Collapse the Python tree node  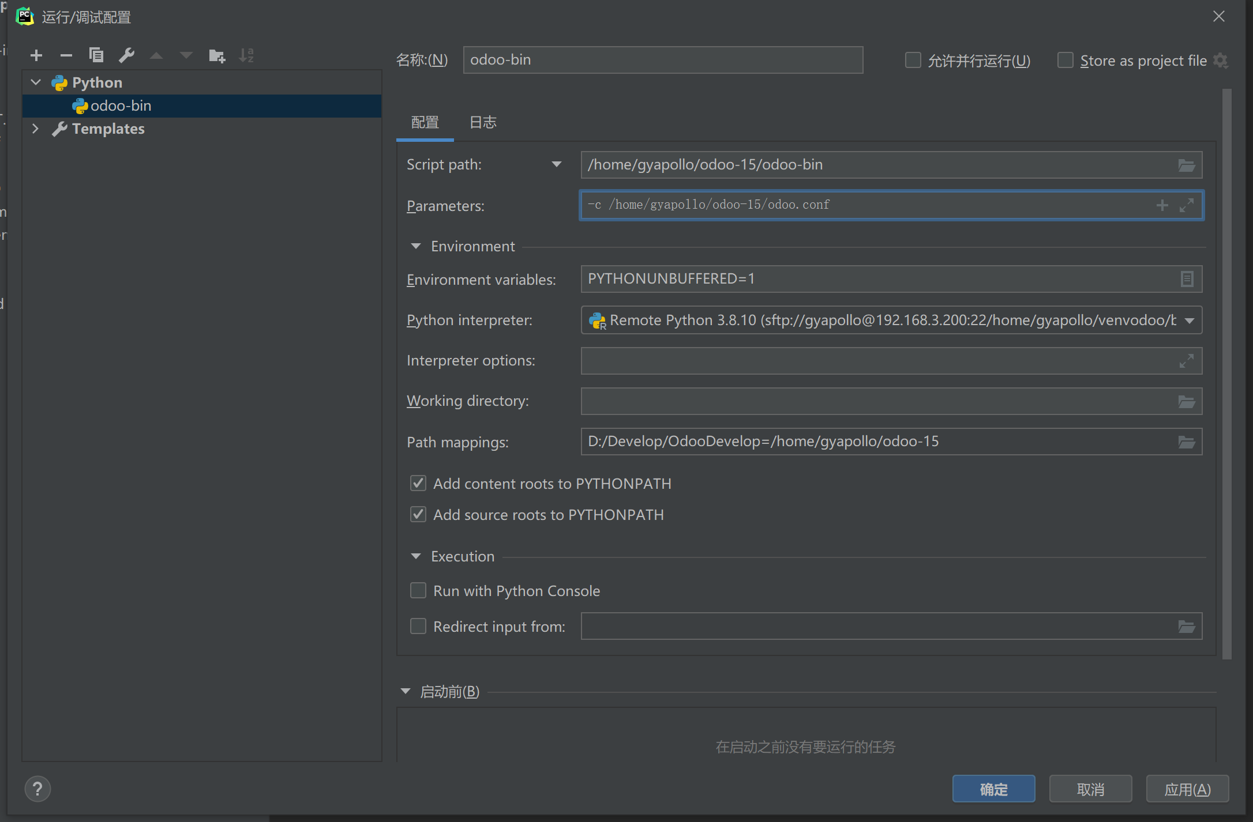tap(36, 82)
